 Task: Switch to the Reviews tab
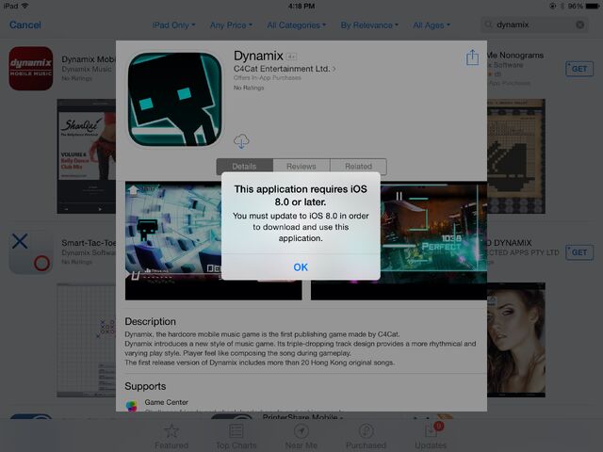pyautogui.click(x=301, y=167)
